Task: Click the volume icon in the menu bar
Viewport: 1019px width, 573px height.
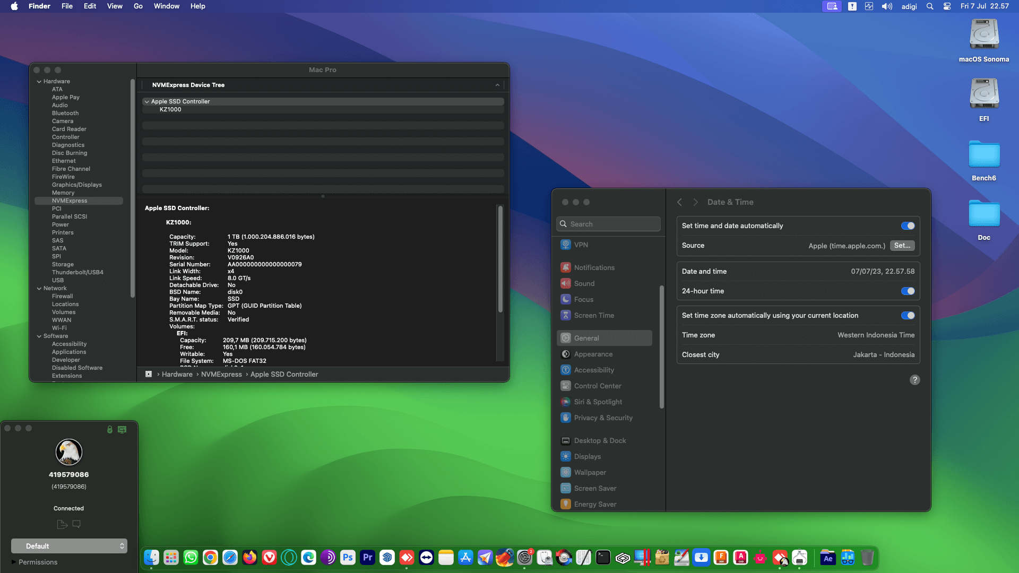Action: [887, 6]
